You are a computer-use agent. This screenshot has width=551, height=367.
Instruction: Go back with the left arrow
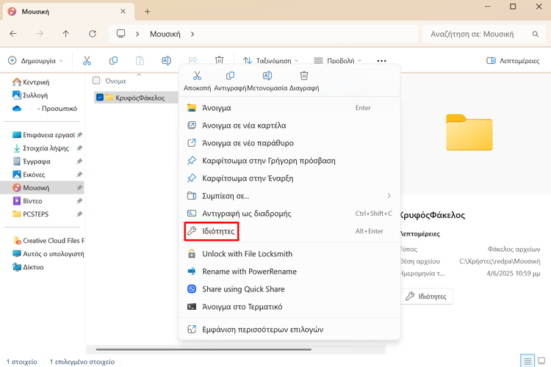pyautogui.click(x=13, y=34)
